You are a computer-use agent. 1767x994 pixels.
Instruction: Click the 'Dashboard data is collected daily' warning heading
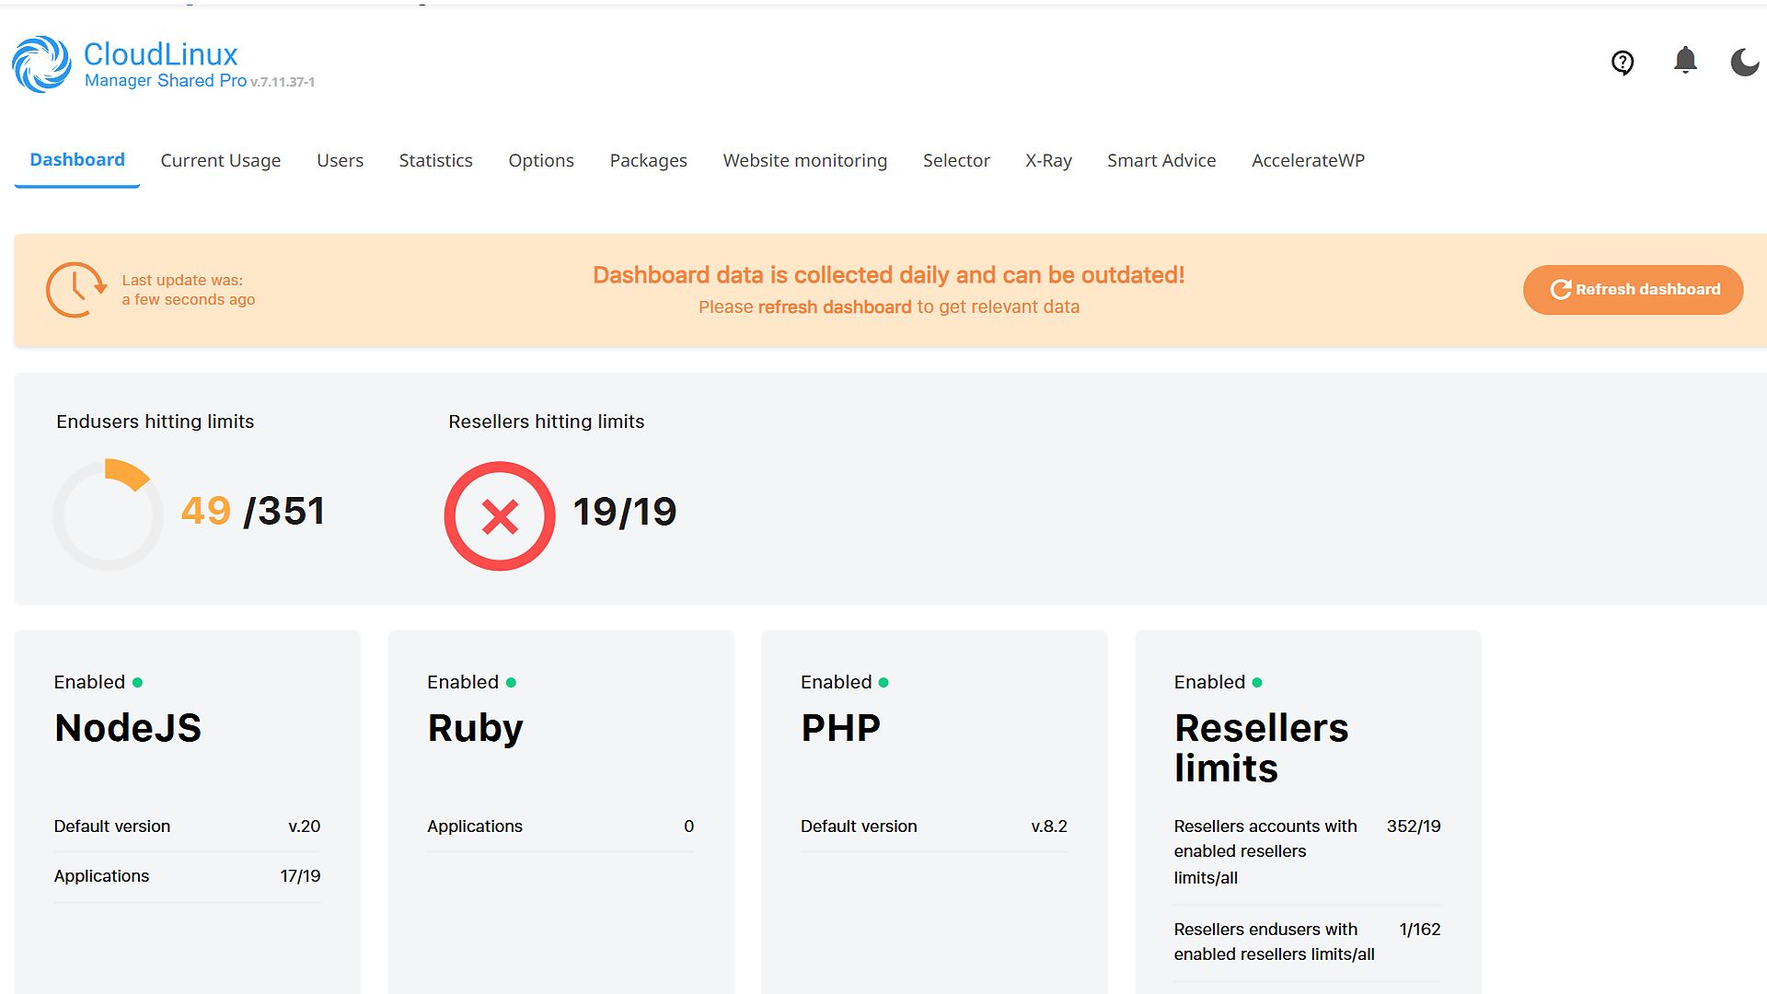pos(889,275)
